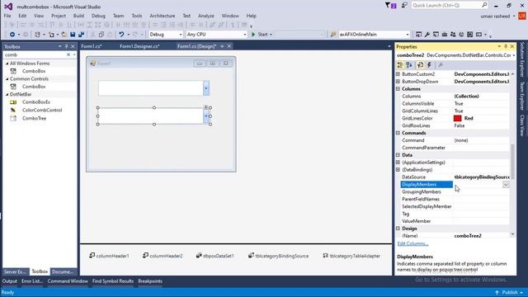Image resolution: width=528 pixels, height=297 pixels.
Task: Click the Properties panel vertical scrollbar
Action: [x=512, y=162]
